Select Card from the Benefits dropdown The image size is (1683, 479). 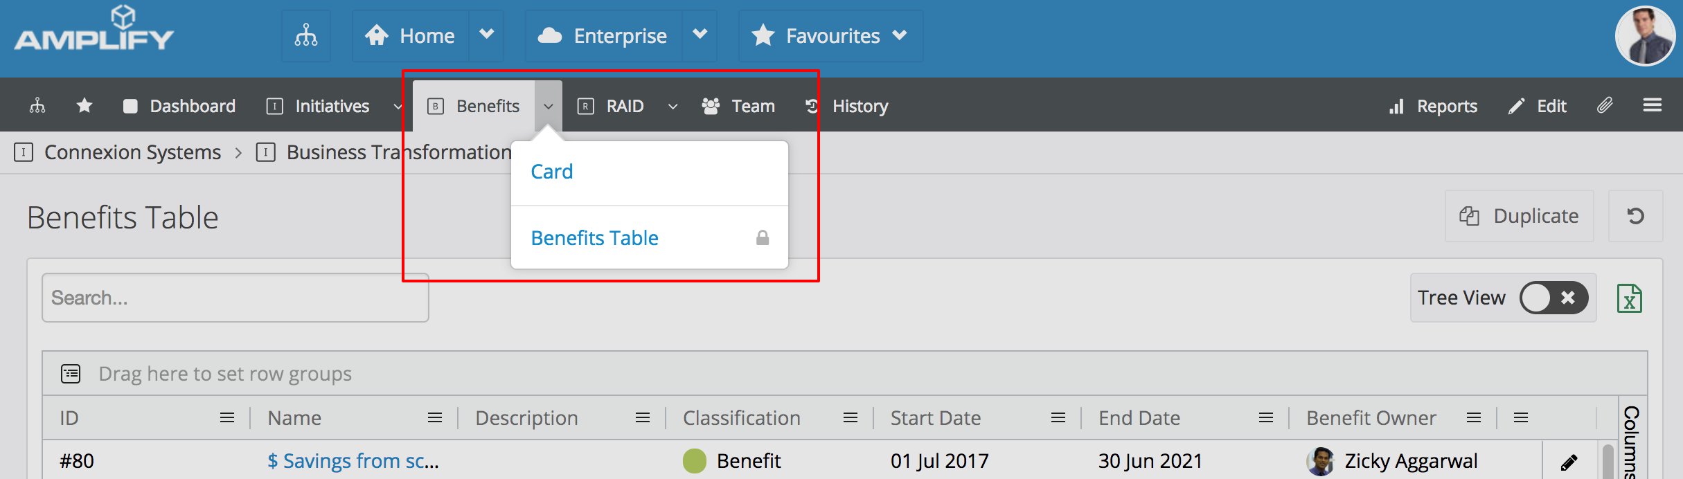tap(552, 172)
